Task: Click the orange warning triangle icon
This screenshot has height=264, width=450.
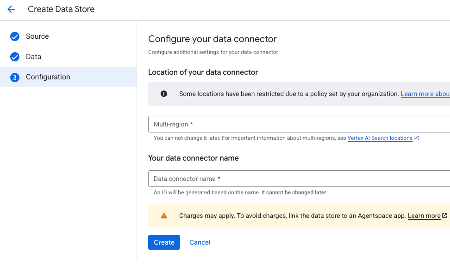Action: (164, 216)
